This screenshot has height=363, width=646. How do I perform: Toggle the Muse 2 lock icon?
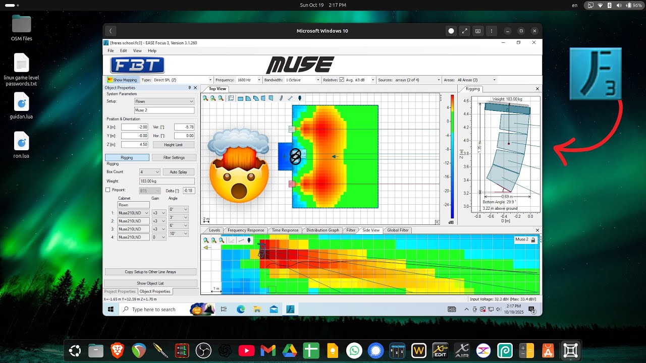tap(533, 240)
